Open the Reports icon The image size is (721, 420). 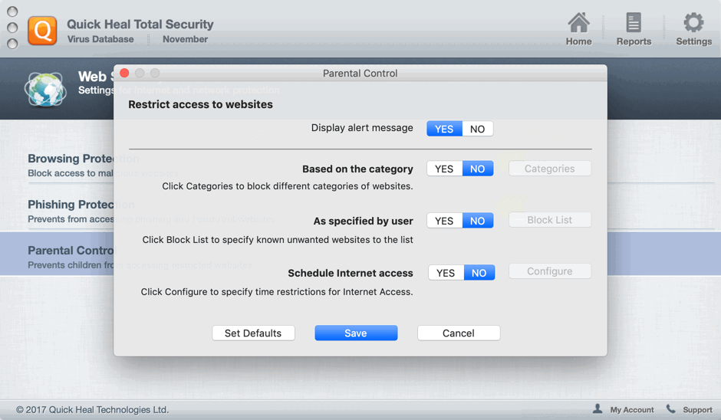[x=634, y=23]
